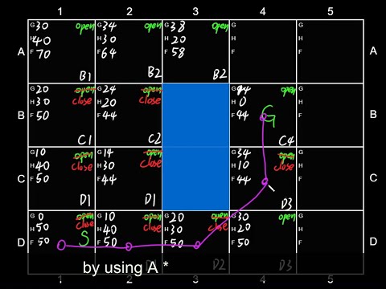Viewport: 386px width, 289px height.
Task: Select the F value 70 in cell A1
Action: tap(43, 55)
